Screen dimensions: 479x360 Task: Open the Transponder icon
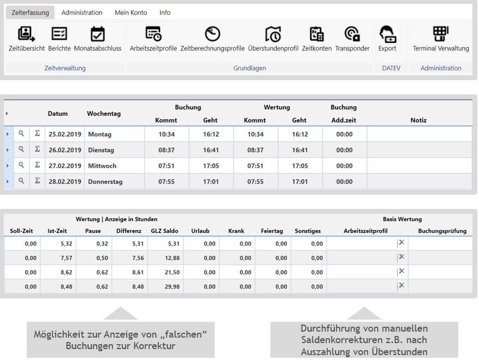[x=352, y=34]
